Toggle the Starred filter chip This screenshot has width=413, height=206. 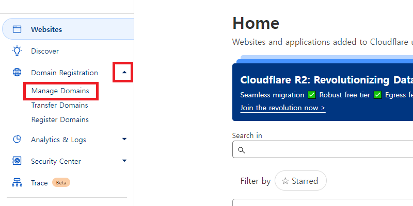coord(300,181)
